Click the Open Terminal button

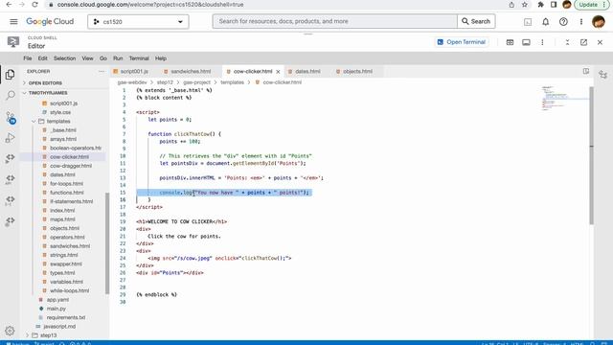462,42
